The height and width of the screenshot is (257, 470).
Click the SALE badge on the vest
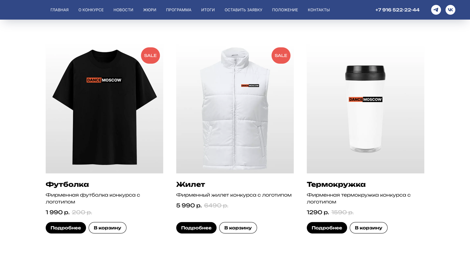[x=281, y=55]
